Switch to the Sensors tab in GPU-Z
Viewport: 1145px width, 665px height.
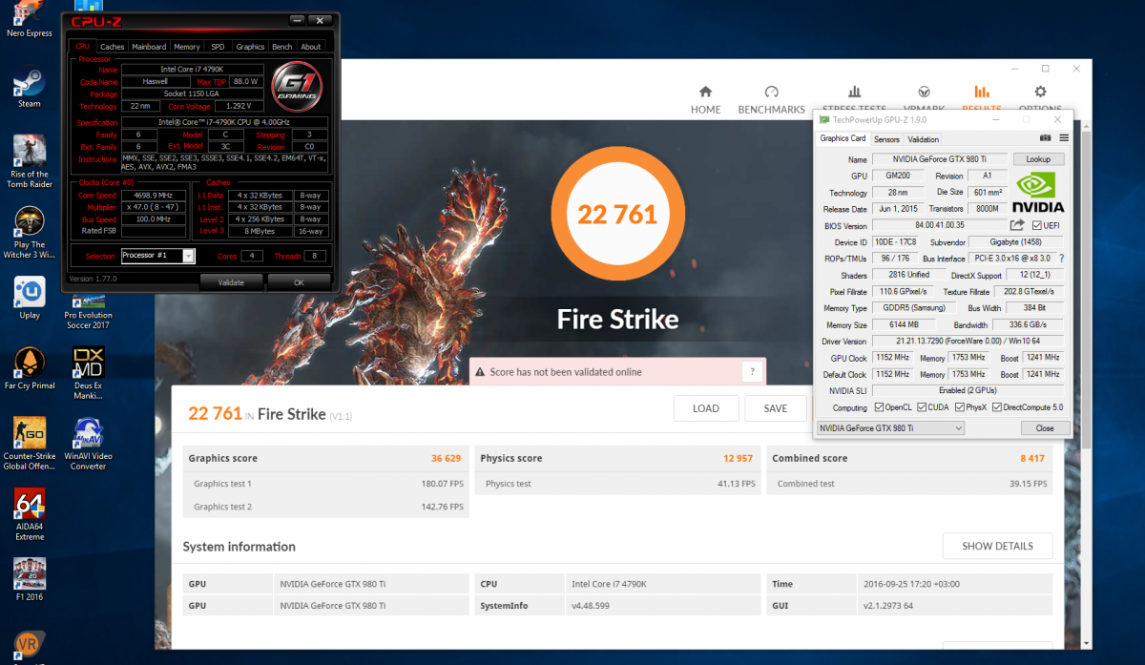pos(886,139)
